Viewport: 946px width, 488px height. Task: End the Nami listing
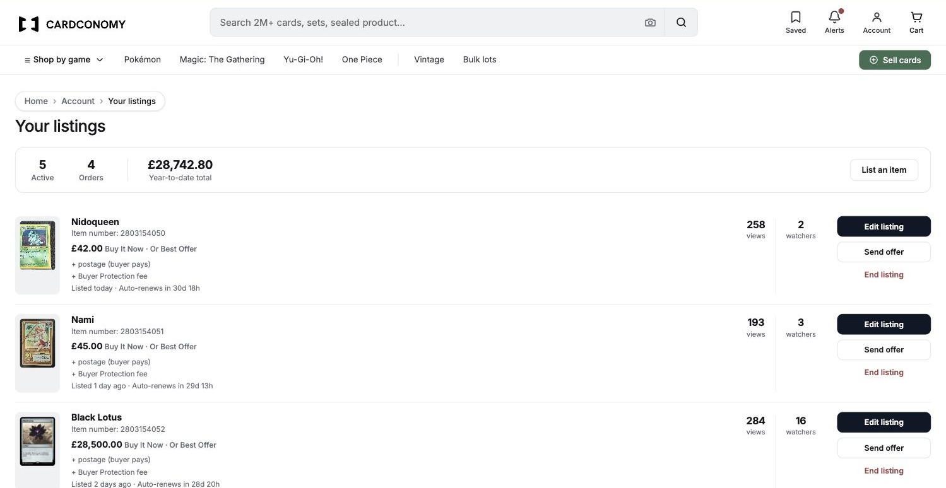[x=884, y=372]
